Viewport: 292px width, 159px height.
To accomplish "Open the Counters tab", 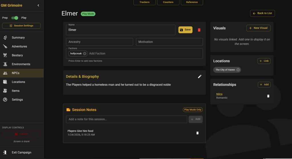I will (x=168, y=2).
